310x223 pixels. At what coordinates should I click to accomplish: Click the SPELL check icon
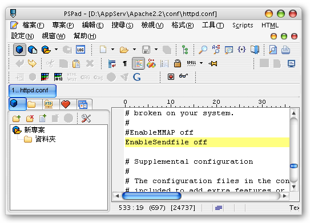point(191,63)
